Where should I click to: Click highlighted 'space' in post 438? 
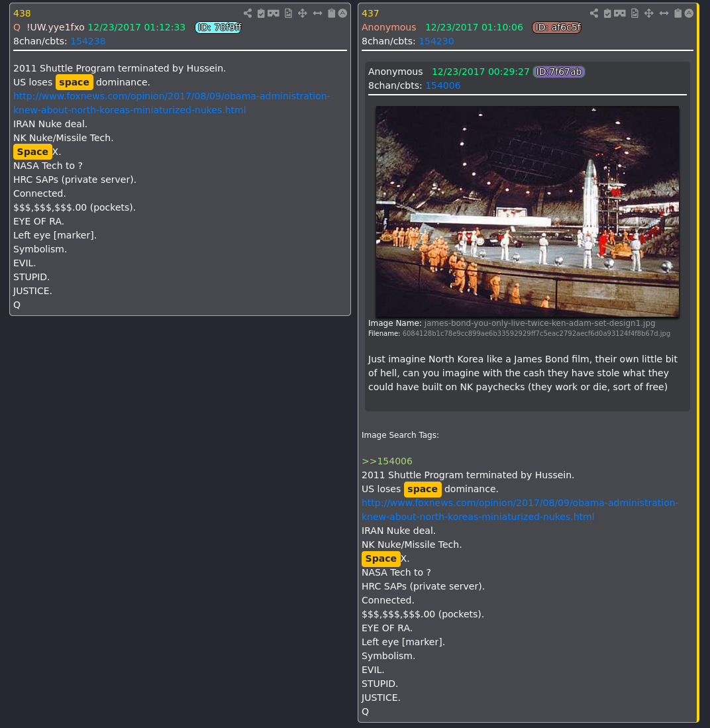pos(74,82)
